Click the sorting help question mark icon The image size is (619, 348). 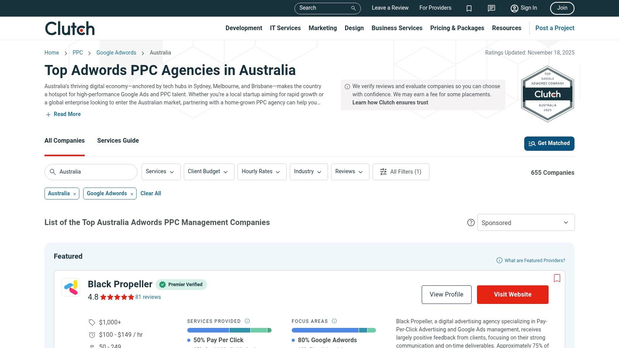coord(471,222)
